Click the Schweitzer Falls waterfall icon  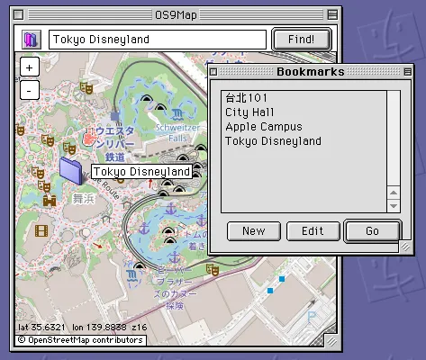click(177, 114)
